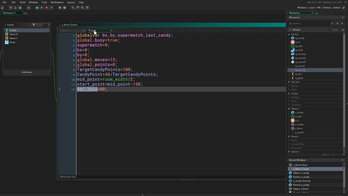Expand the Scripts folder
Viewport: 348px width, 196px height.
point(289,94)
